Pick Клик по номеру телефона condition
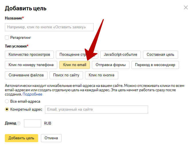Viewport: 193px width, 147px height. (x=31, y=65)
